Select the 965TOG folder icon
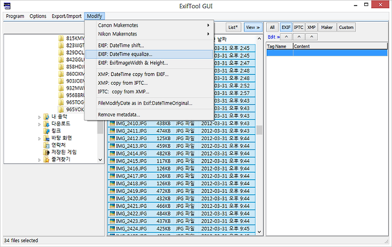This screenshot has width=392, height=247. (x=61, y=103)
